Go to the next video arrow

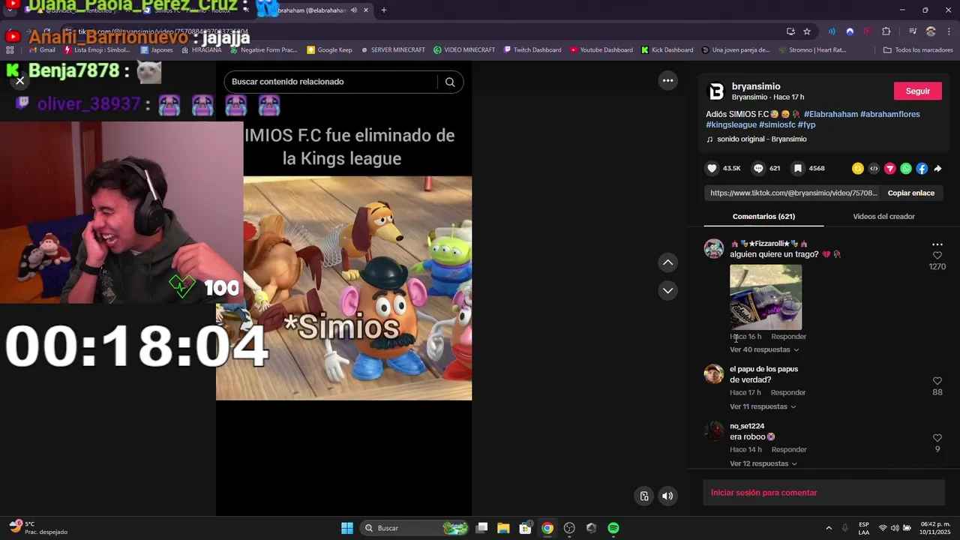(x=667, y=290)
